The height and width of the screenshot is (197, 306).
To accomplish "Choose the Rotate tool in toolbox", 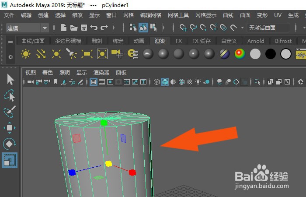I will coord(10,144).
